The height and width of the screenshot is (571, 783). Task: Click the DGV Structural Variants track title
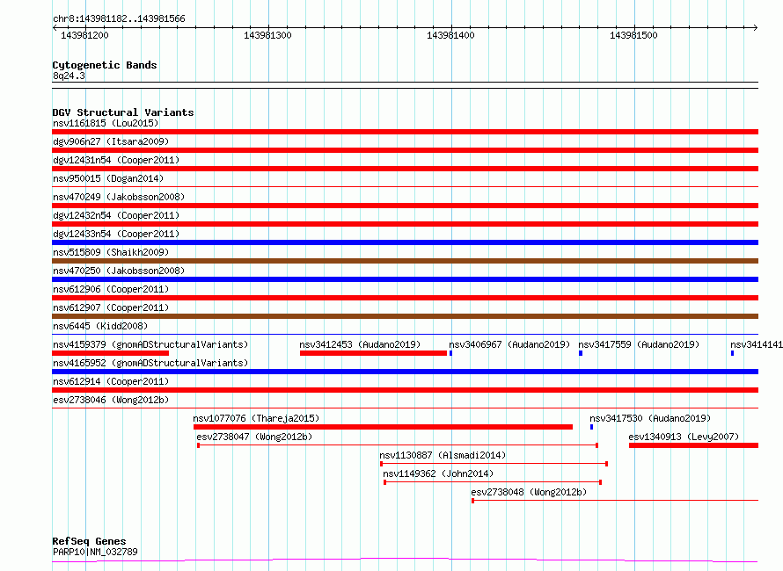coord(122,112)
